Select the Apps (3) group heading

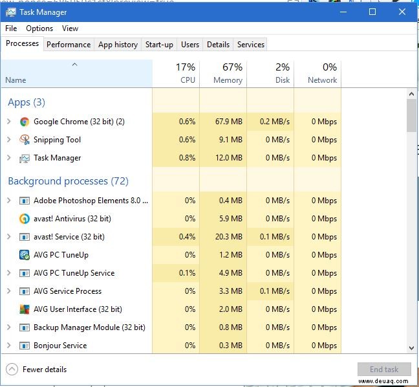27,102
